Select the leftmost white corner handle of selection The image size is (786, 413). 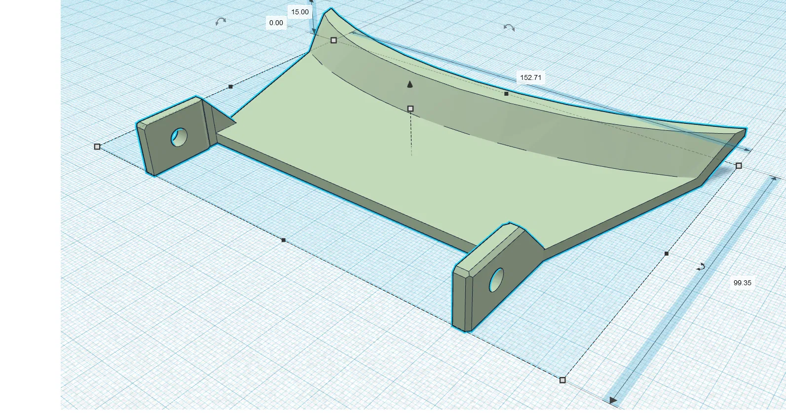(x=97, y=147)
